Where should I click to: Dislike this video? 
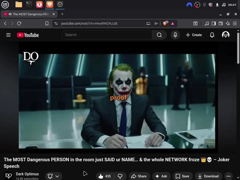click(120, 176)
